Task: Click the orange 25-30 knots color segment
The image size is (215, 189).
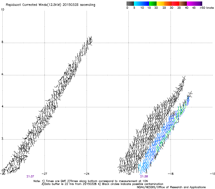Action: pyautogui.click(x=168, y=3)
